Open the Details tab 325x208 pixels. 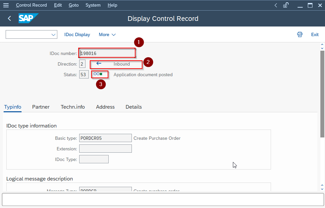point(134,107)
